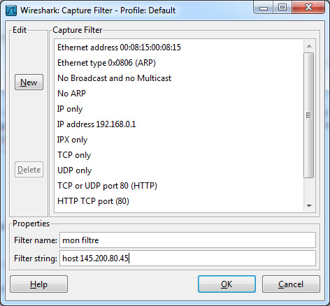This screenshot has height=306, width=330.
Task: Click the filter list scroll-down arrow
Action: (x=309, y=206)
